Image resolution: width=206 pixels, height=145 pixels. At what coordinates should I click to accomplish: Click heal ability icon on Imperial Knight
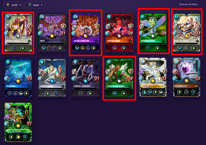(x=23, y=48)
